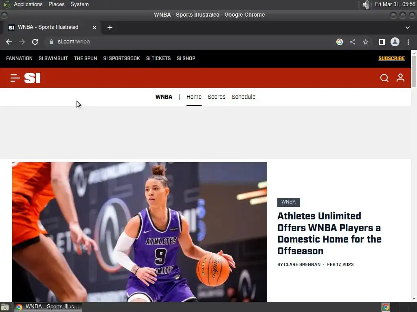Open the SI hamburger menu

(15, 78)
